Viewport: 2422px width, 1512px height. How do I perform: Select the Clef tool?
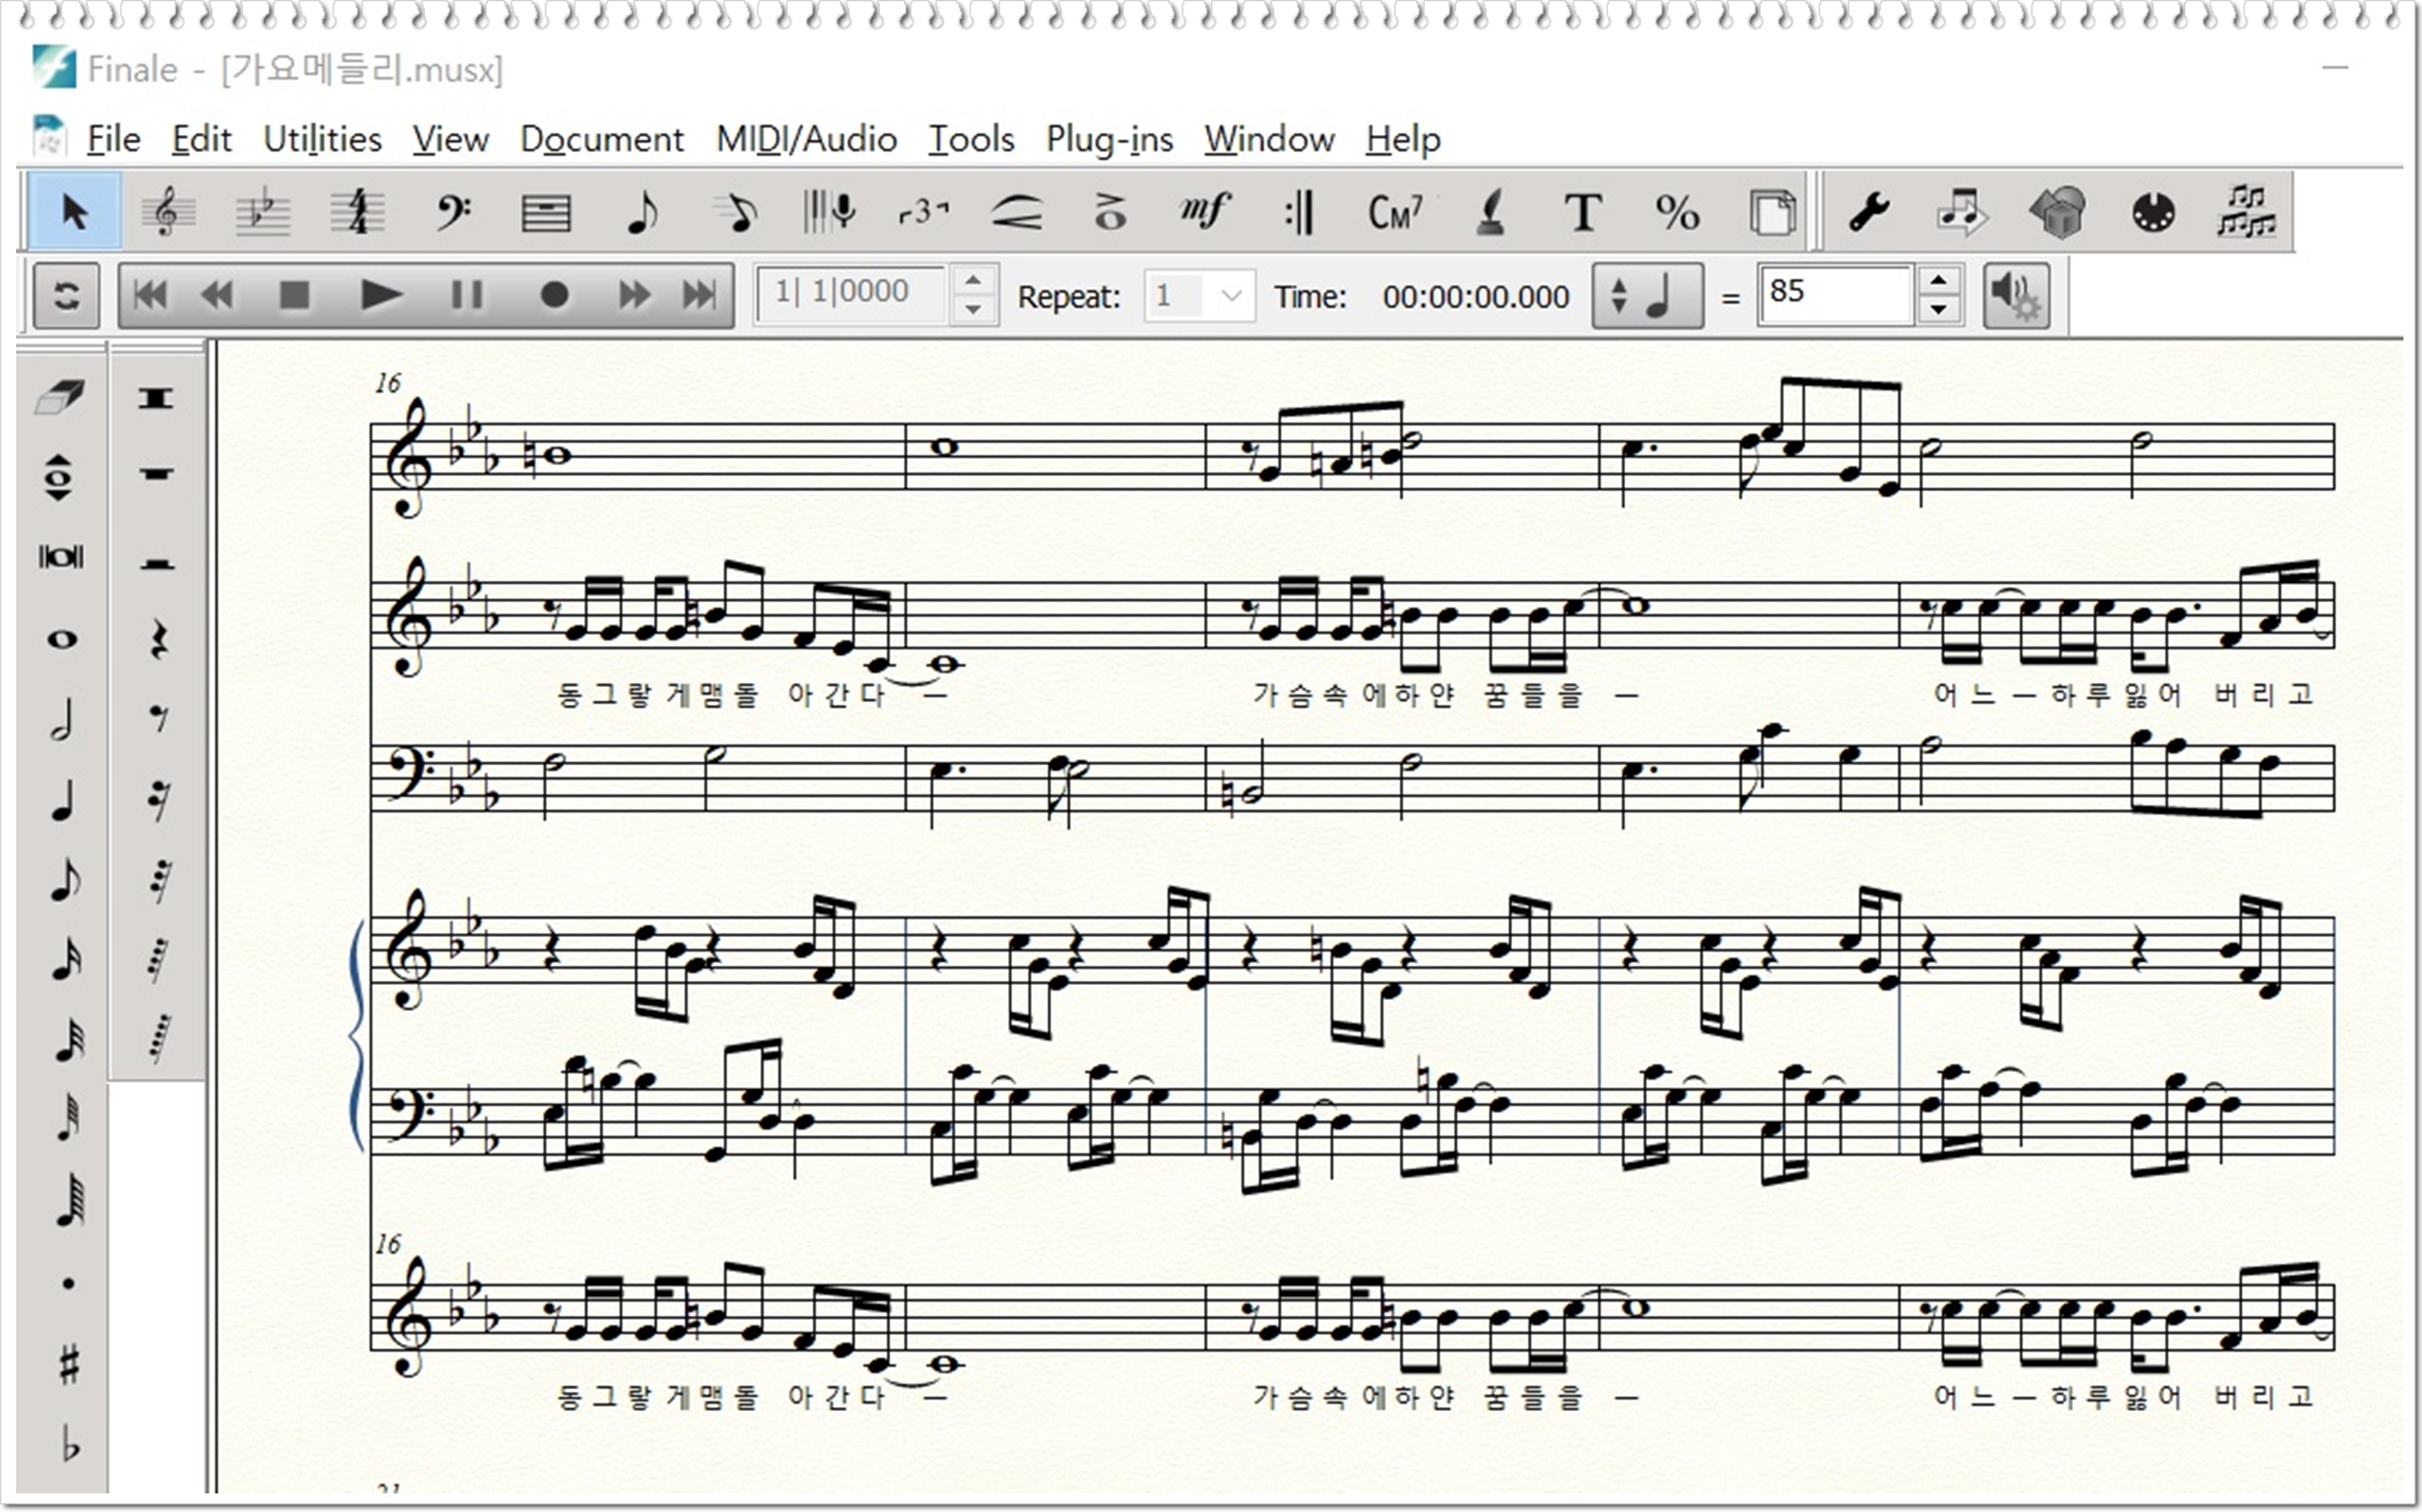pyautogui.click(x=167, y=211)
